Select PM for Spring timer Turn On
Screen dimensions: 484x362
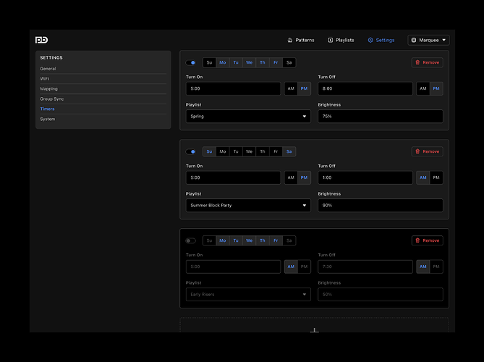(304, 88)
